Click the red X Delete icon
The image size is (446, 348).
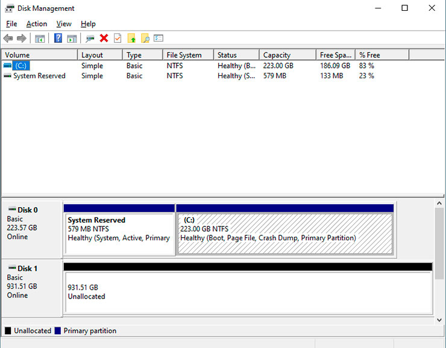click(x=104, y=38)
